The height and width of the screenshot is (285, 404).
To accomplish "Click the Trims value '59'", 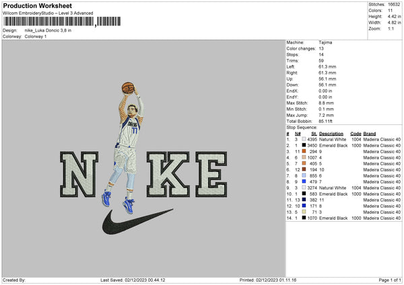I will click(321, 60).
